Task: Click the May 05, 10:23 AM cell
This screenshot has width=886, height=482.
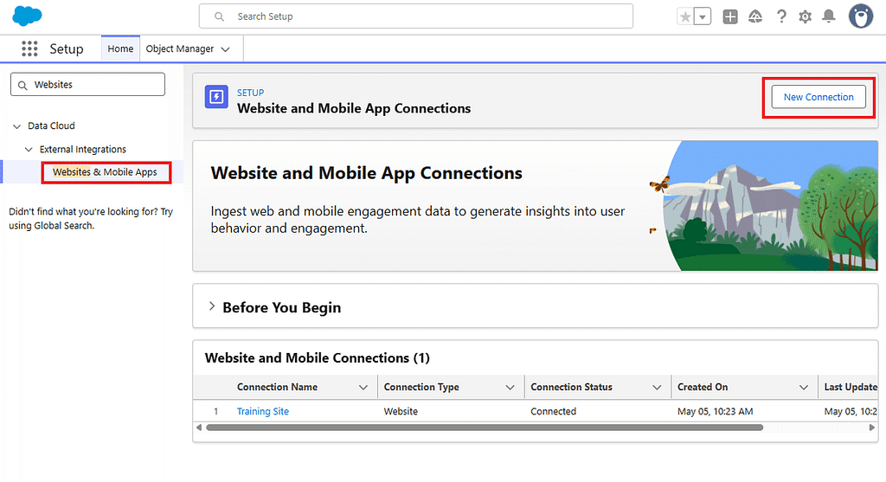Action: click(x=715, y=411)
